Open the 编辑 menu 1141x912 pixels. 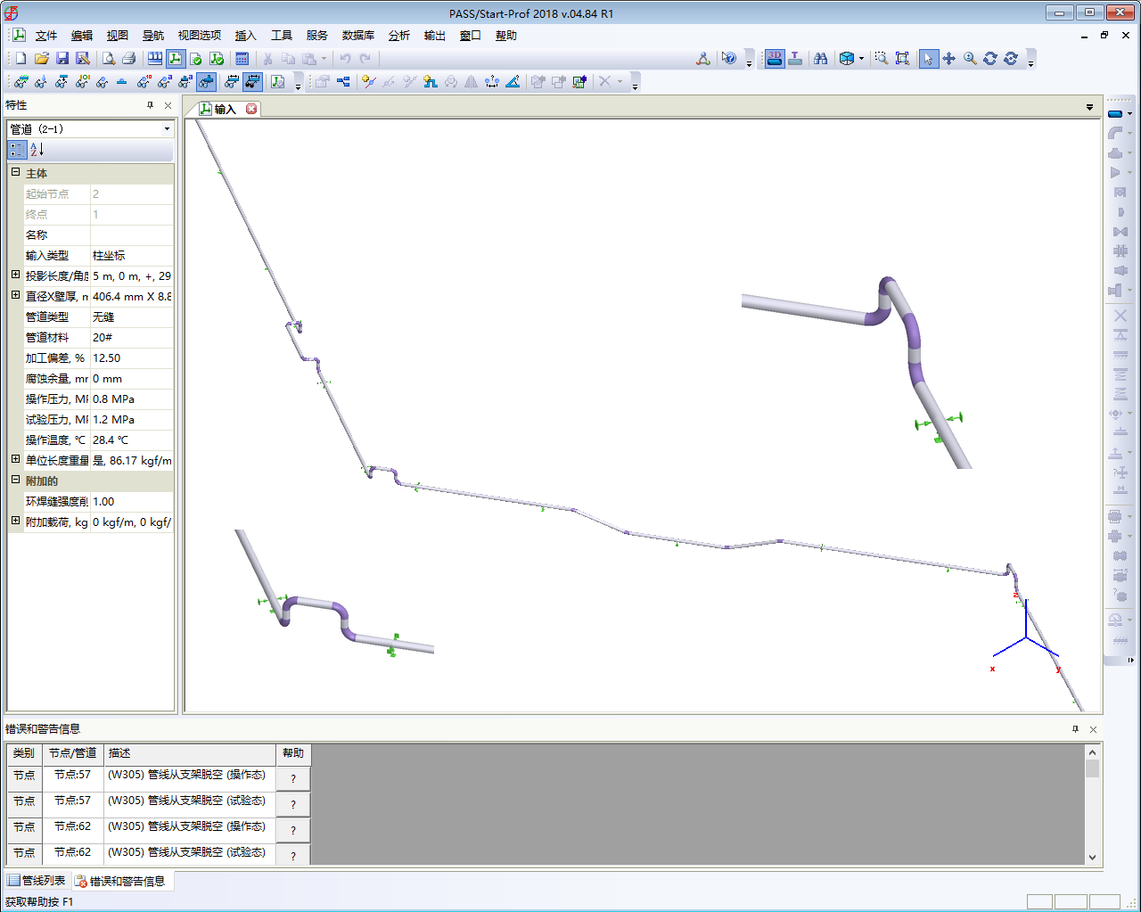82,36
